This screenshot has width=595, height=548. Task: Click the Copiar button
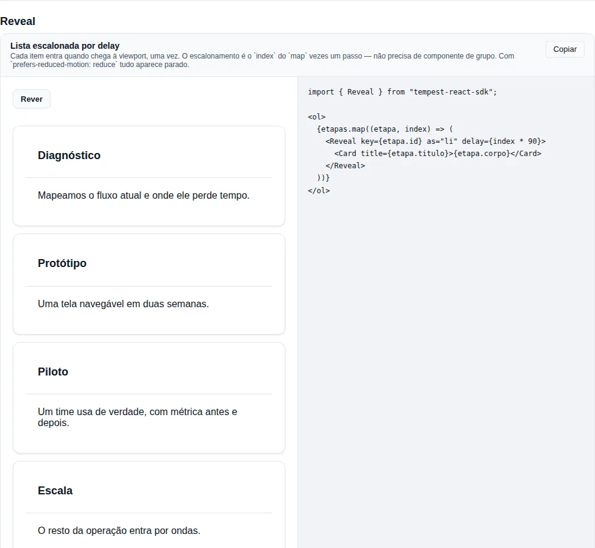[565, 49]
